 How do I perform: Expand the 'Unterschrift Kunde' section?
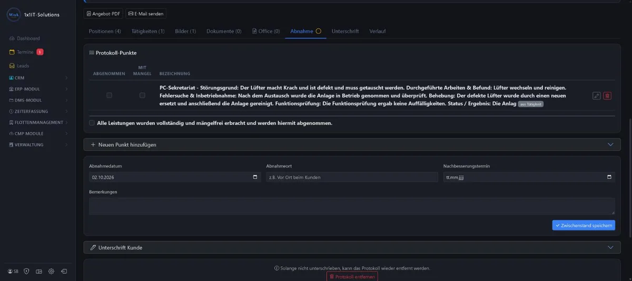pyautogui.click(x=352, y=247)
